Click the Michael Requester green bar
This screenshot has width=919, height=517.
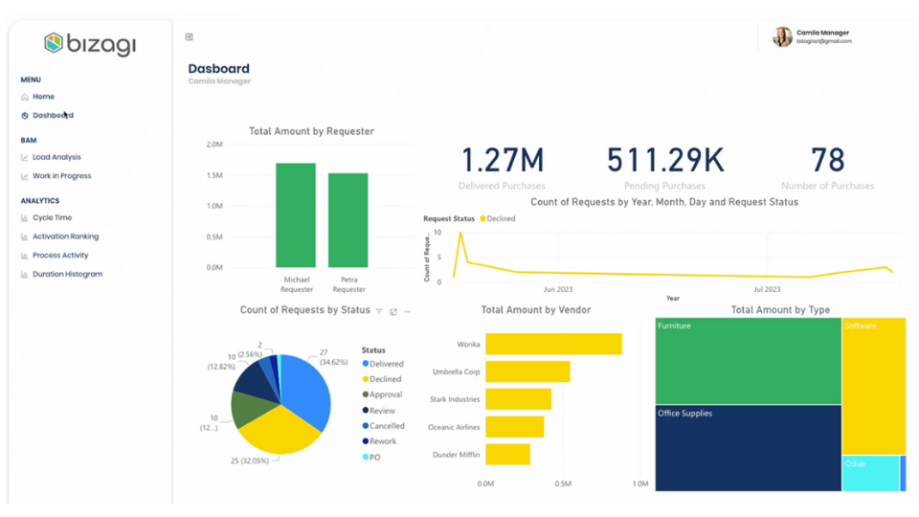tap(296, 215)
